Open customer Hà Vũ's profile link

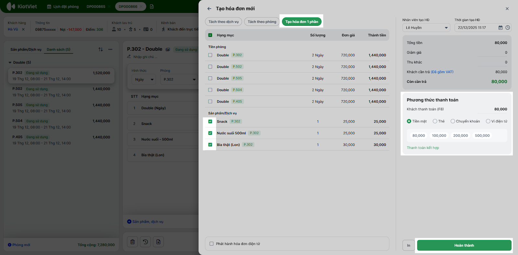[x=13, y=29]
